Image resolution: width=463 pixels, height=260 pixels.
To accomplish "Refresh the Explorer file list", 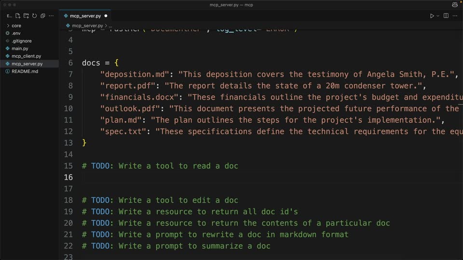I will click(35, 15).
